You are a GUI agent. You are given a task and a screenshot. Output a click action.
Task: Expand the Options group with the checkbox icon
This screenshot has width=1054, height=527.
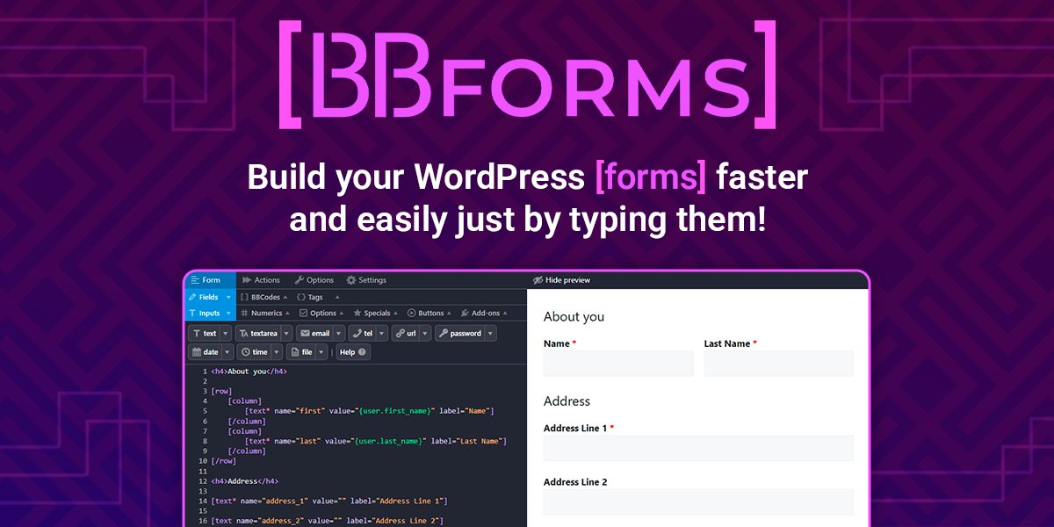click(x=322, y=313)
